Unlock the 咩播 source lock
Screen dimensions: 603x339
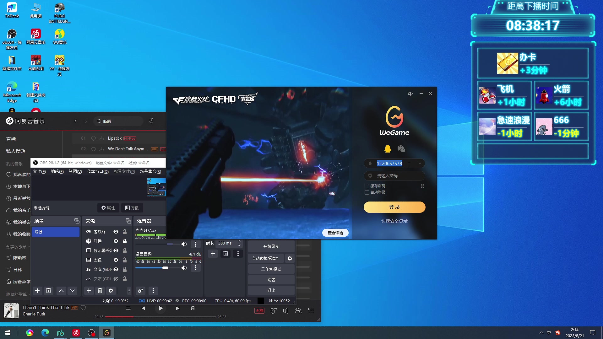coord(125,241)
